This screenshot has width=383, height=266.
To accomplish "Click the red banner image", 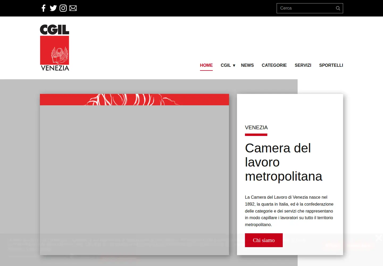I will coord(134,99).
